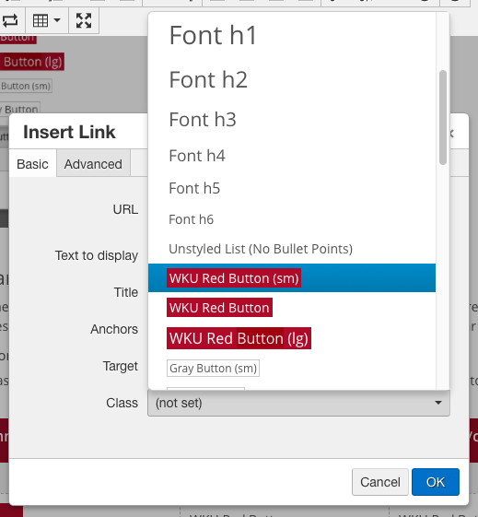
Task: Open the insert table dropdown
Action: click(46, 21)
